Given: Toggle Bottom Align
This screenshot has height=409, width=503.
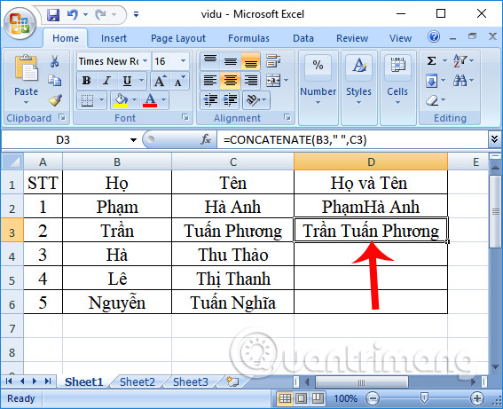Looking at the screenshot, I should 250,60.
